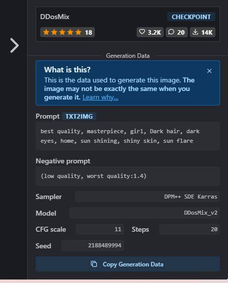Open the comments badge showing 20
The image size is (228, 283).
pos(177,32)
